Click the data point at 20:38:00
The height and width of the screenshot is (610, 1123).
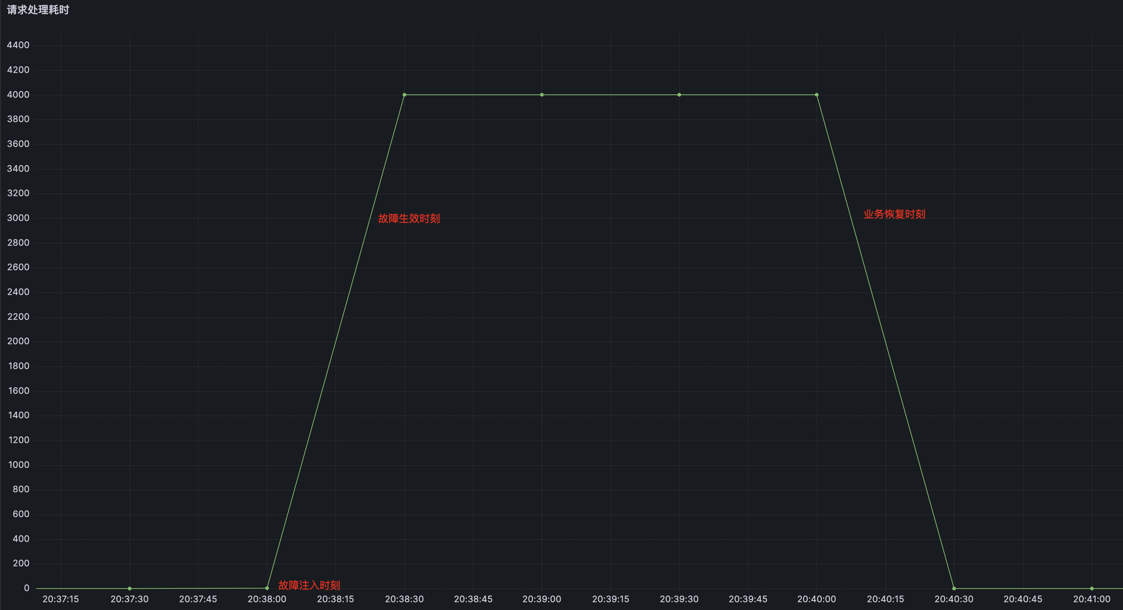tap(267, 588)
